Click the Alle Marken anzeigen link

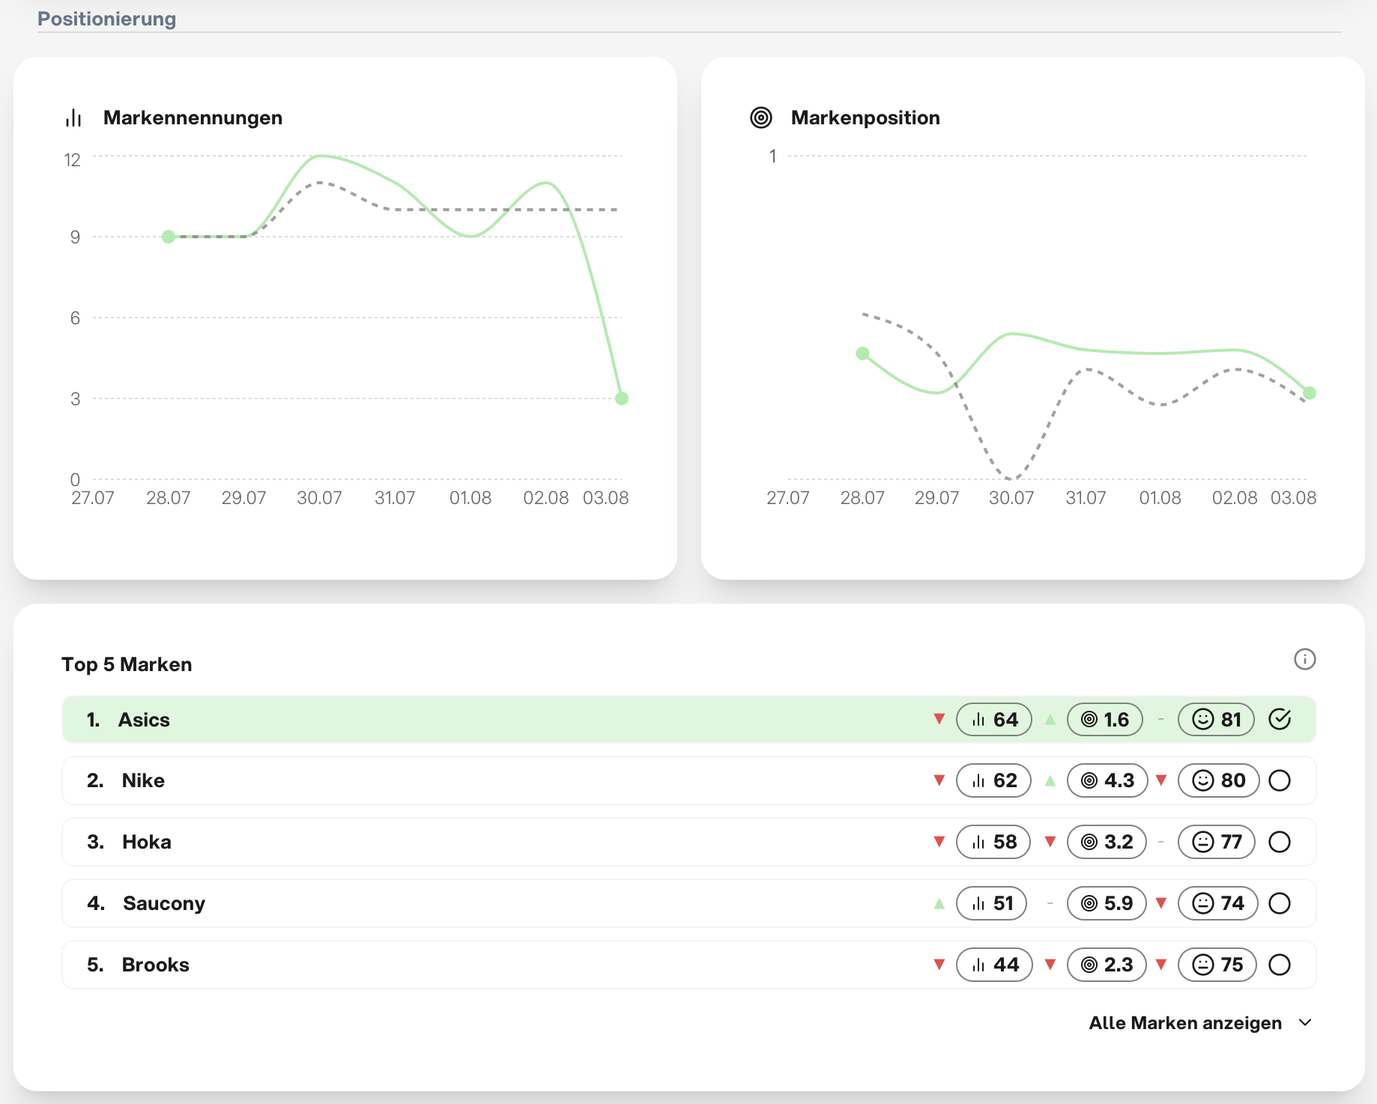(x=1185, y=1022)
